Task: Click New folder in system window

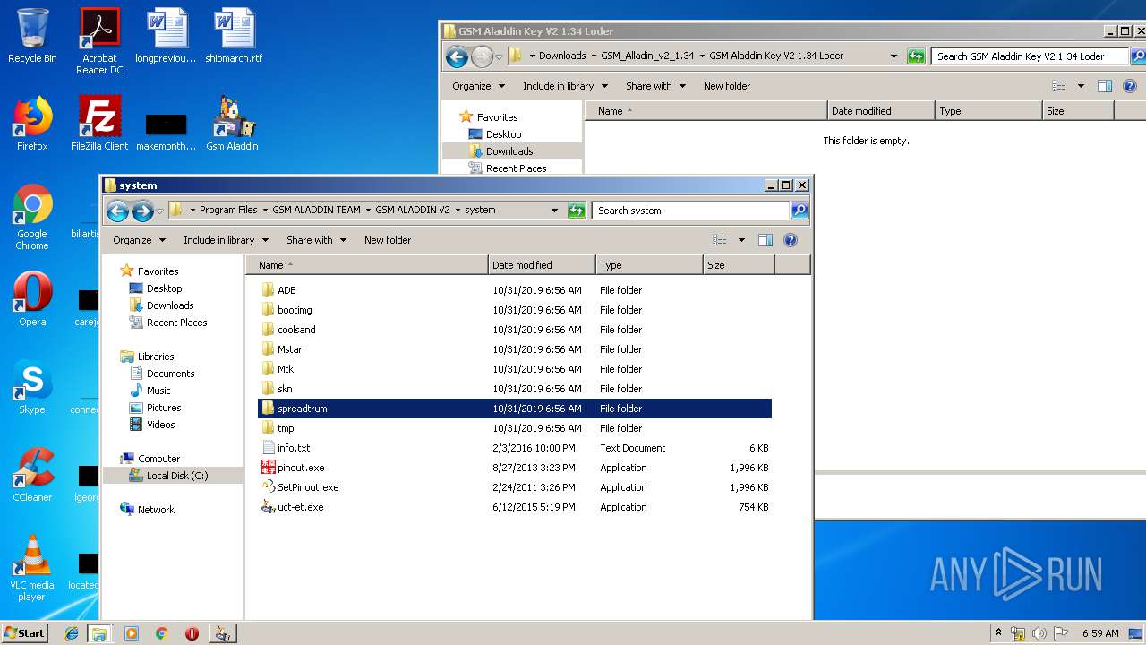Action: 388,240
